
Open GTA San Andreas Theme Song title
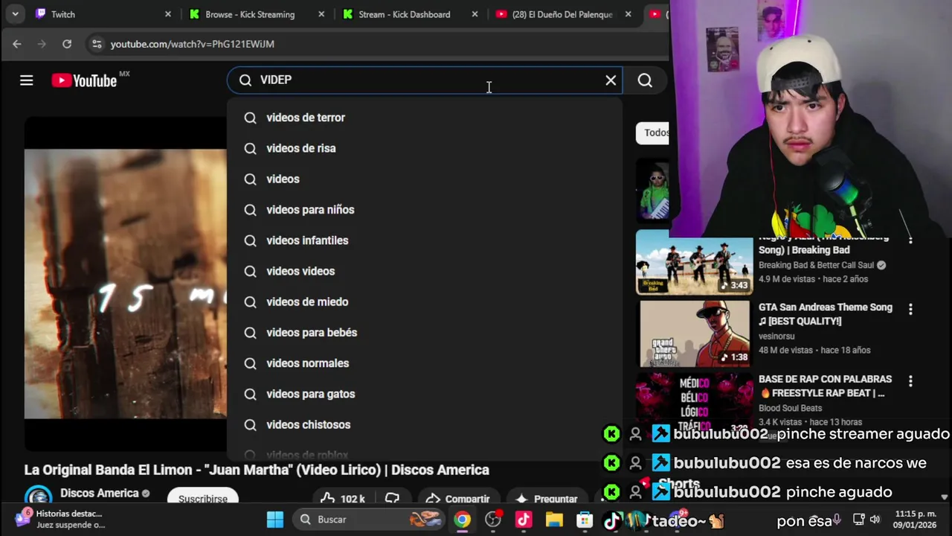coord(825,313)
